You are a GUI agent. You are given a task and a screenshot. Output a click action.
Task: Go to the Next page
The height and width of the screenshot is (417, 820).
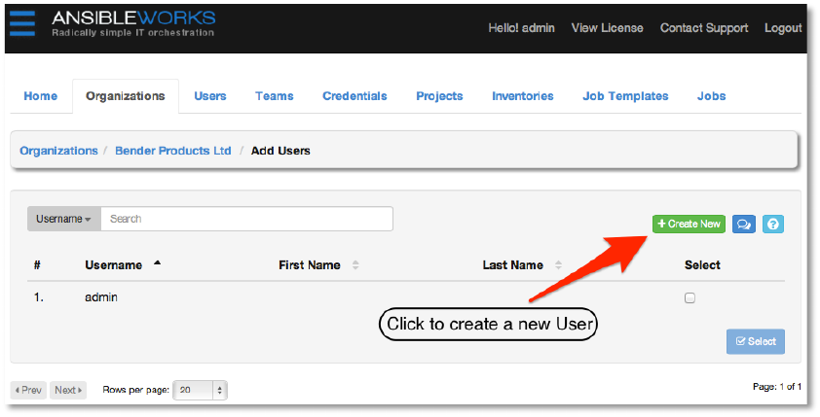click(68, 390)
